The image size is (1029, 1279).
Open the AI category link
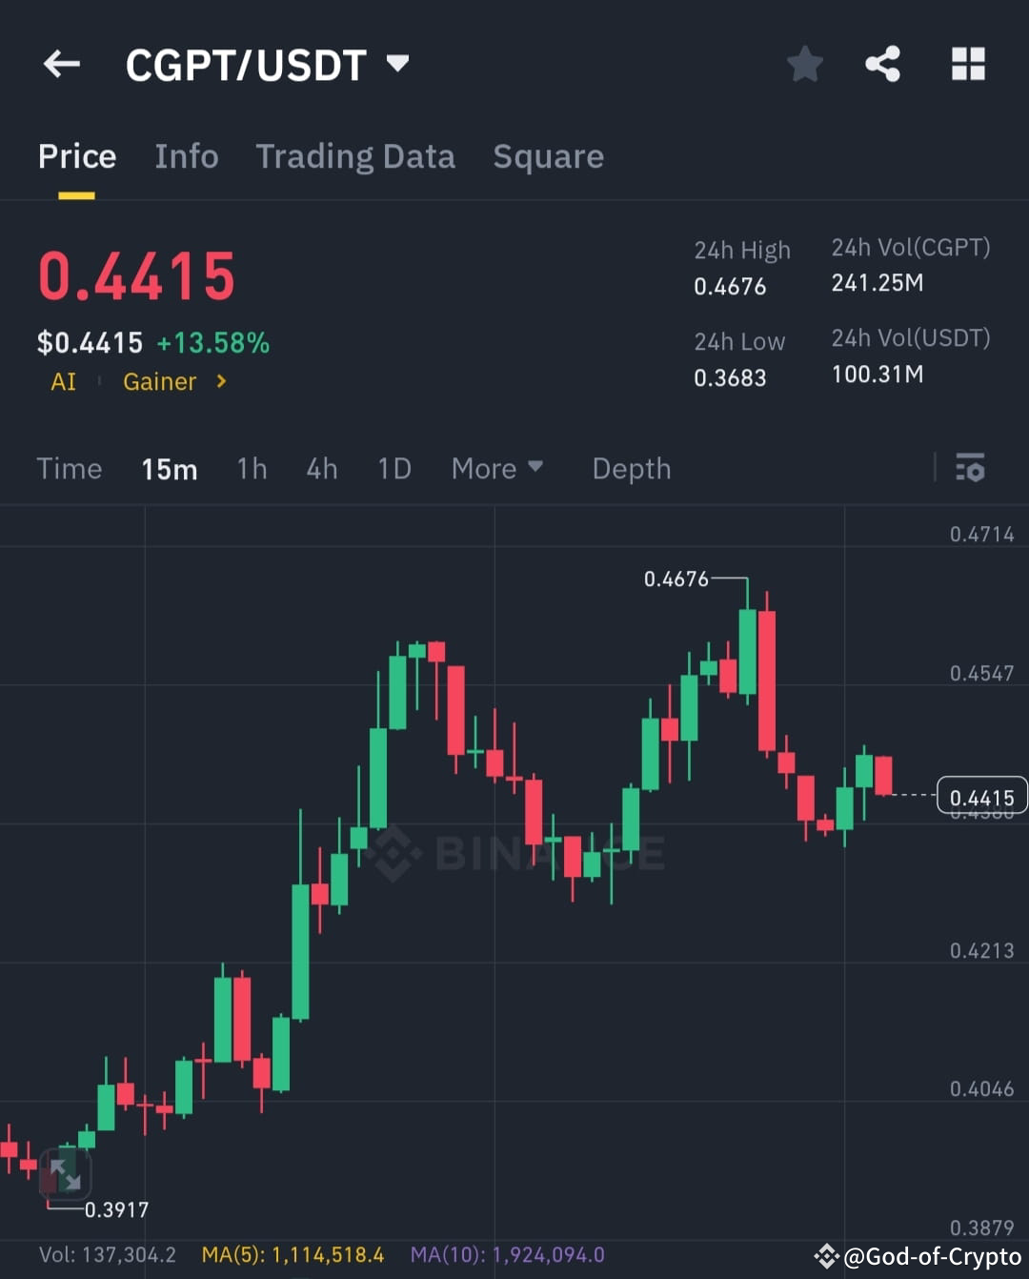tap(63, 381)
